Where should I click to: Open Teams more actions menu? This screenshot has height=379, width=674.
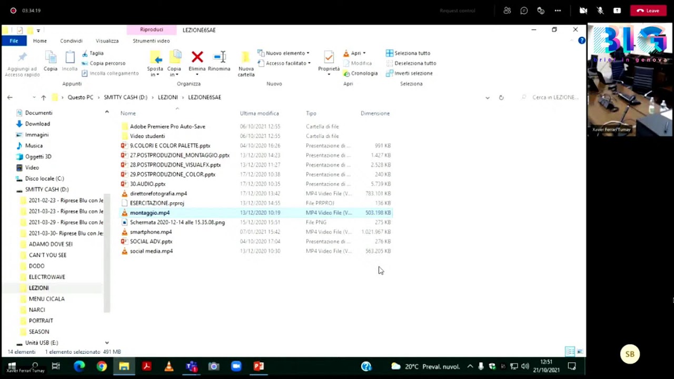click(x=558, y=11)
